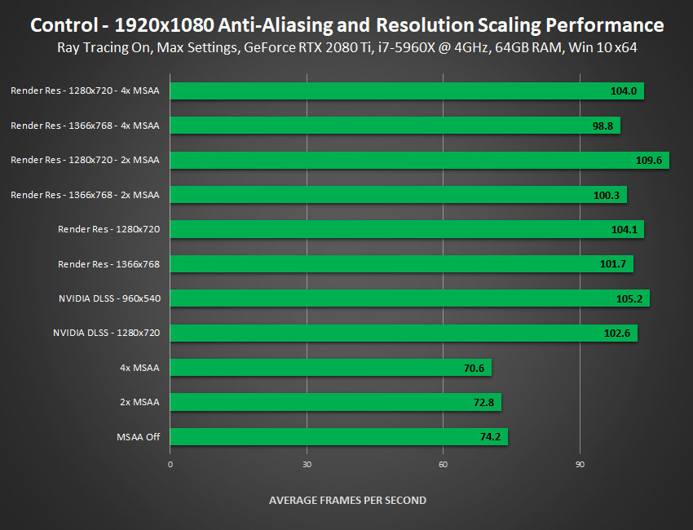Click the 70.6 value on the bar
This screenshot has width=693, height=530.
(475, 369)
